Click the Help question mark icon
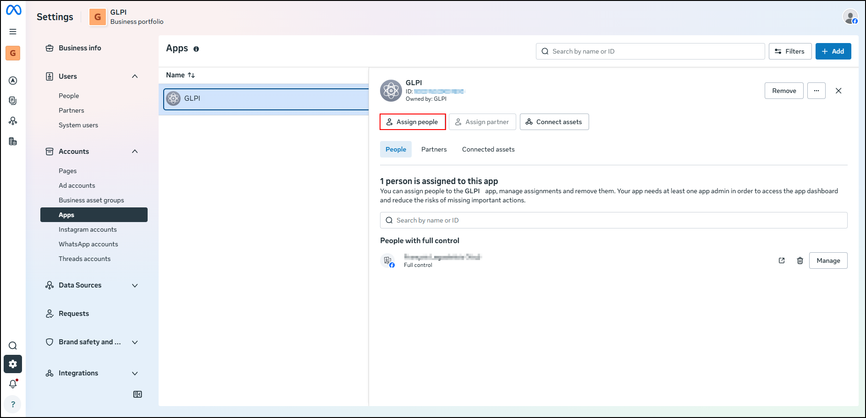This screenshot has height=418, width=866. 13,404
